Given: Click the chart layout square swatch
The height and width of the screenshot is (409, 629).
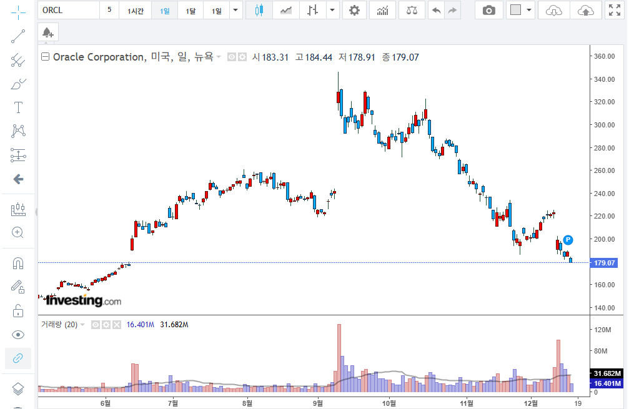Looking at the screenshot, I should click(x=515, y=10).
